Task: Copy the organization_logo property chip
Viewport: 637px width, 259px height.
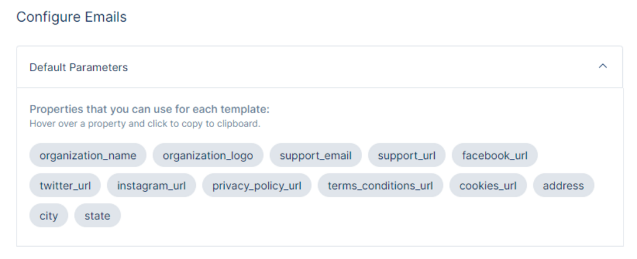Action: tap(208, 155)
